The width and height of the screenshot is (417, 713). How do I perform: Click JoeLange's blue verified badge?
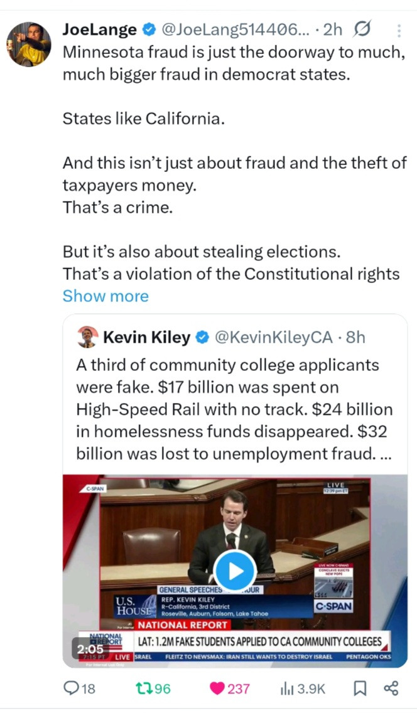click(x=148, y=29)
